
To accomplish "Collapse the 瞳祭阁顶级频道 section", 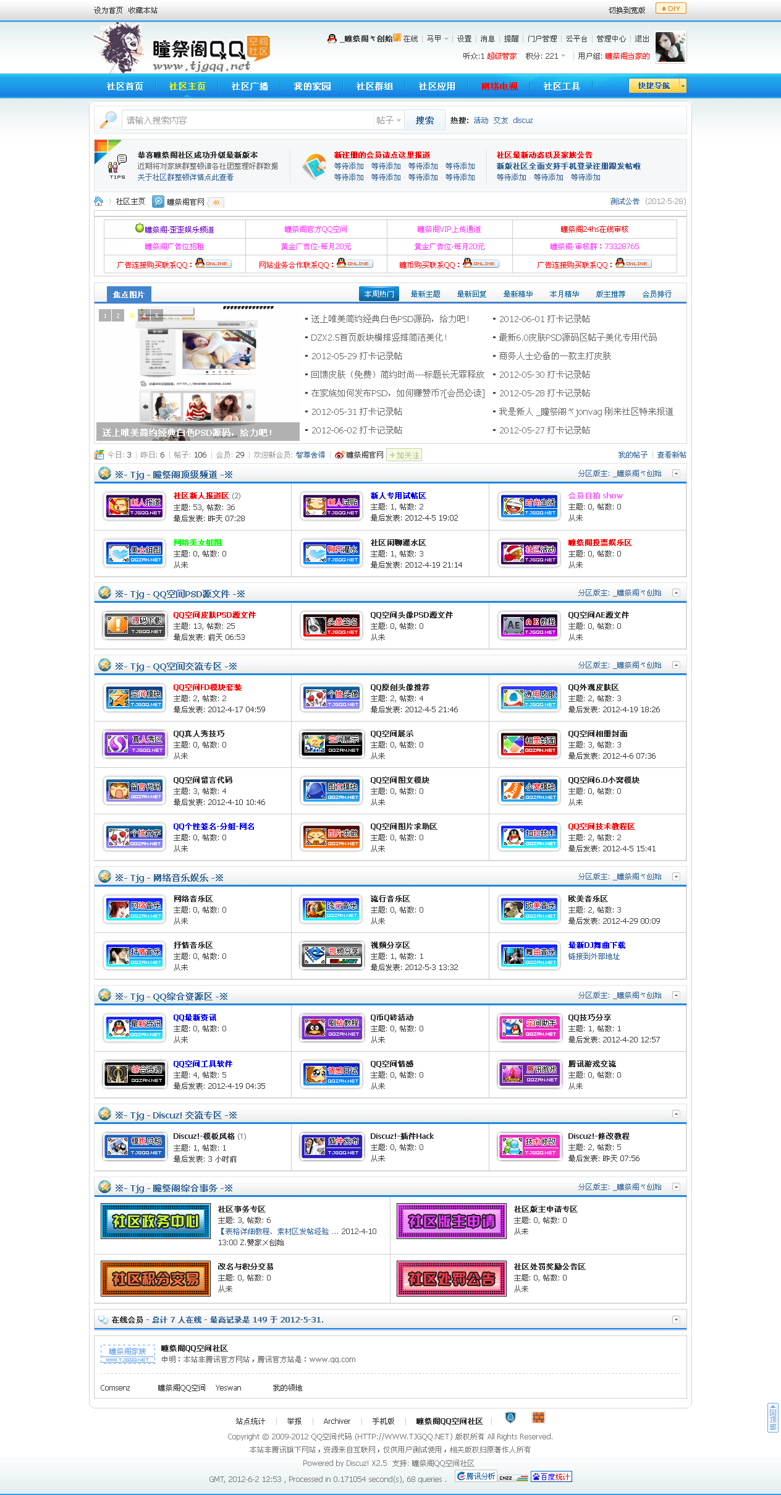I will [x=676, y=474].
